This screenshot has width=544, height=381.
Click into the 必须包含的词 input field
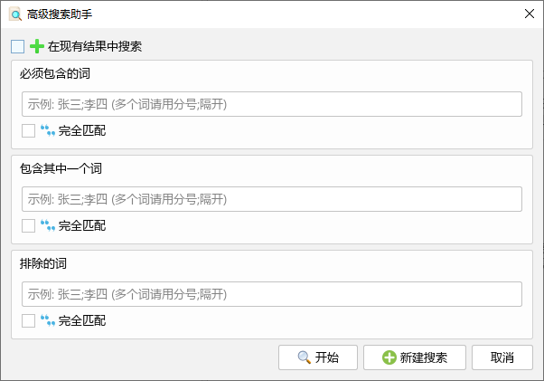pyautogui.click(x=271, y=104)
